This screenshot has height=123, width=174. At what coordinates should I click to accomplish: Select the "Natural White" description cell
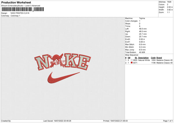coord(144,60)
